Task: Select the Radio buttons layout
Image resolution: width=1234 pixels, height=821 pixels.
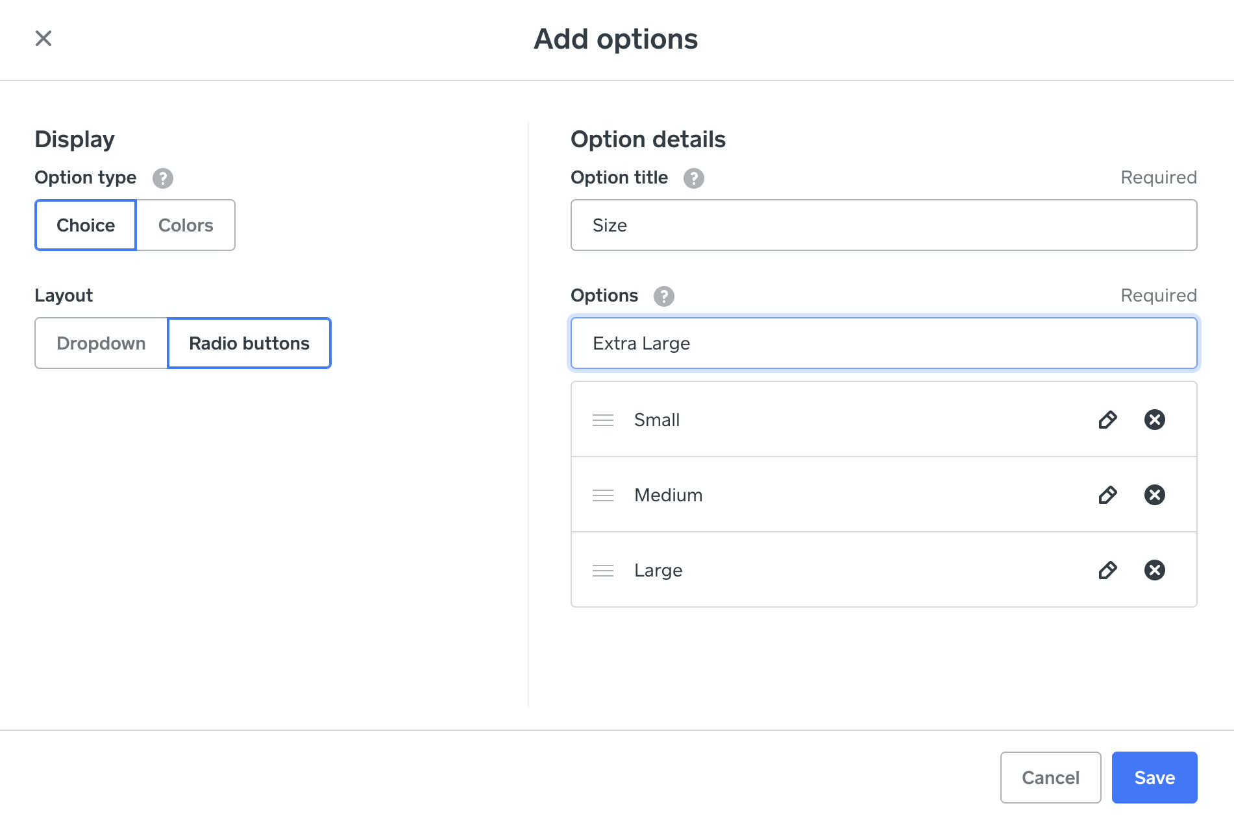Action: 249,343
